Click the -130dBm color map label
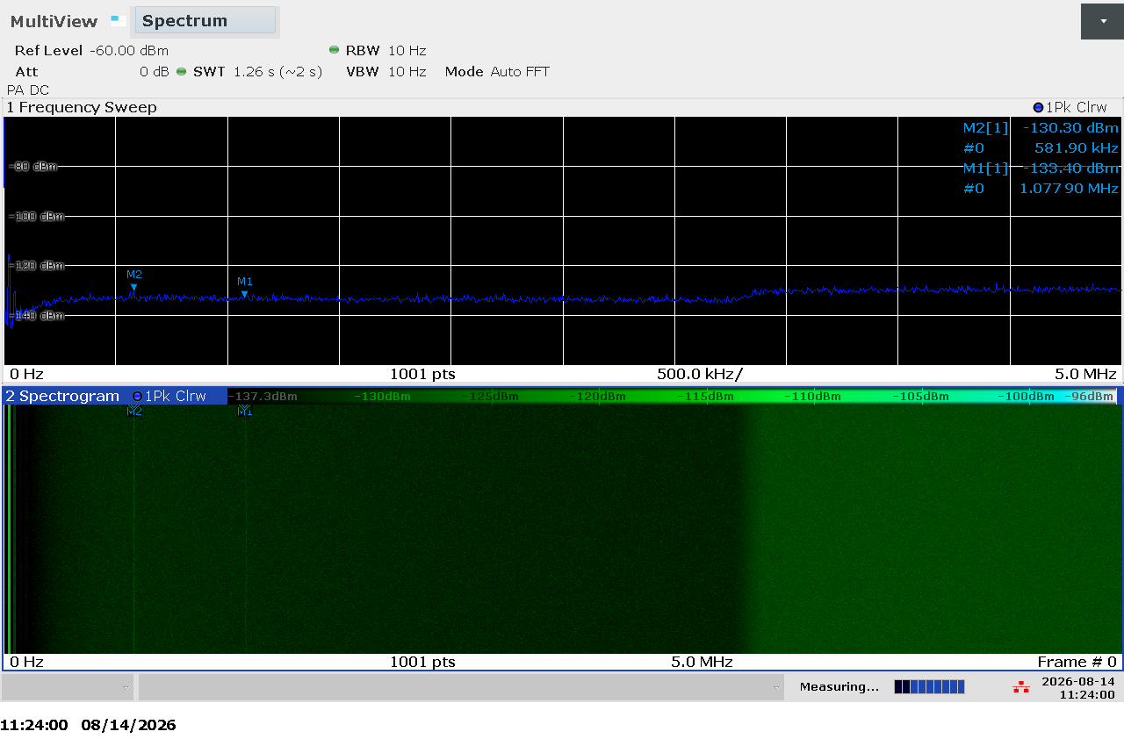Image resolution: width=1124 pixels, height=746 pixels. 382,396
